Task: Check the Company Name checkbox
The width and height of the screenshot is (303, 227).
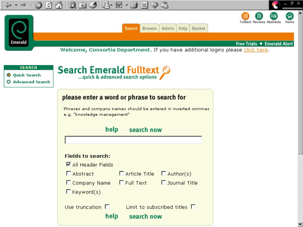Action: [68, 182]
